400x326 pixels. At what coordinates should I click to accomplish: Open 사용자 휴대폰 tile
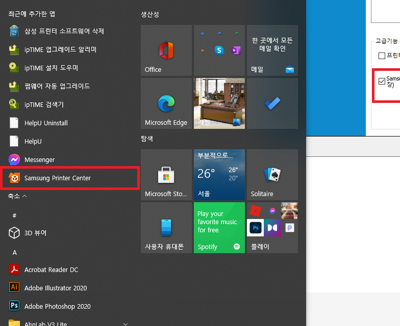(x=166, y=228)
